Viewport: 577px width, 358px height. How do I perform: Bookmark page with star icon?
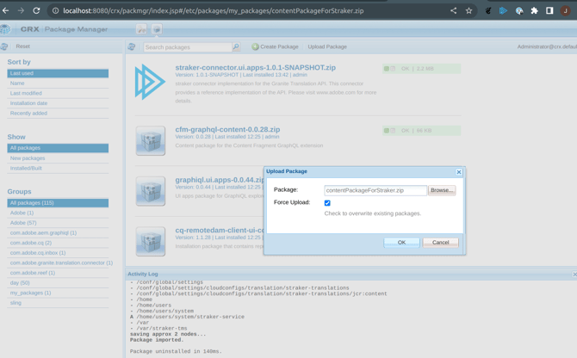click(x=469, y=11)
